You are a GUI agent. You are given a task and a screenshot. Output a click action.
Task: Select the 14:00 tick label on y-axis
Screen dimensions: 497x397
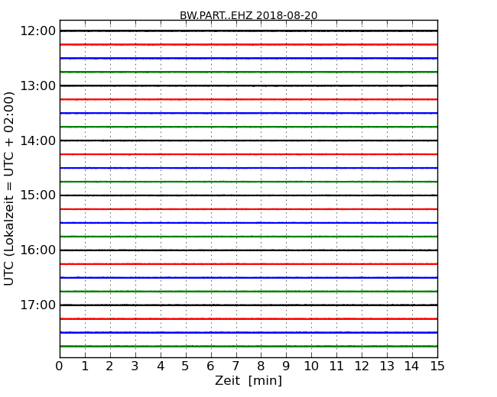pyautogui.click(x=37, y=140)
